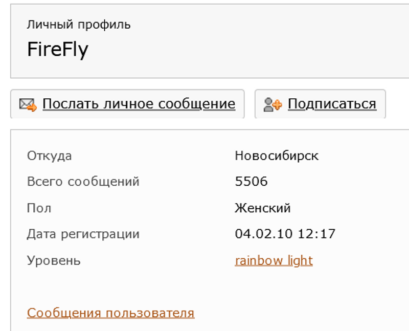View Сообщения пользователя link

coord(110,313)
